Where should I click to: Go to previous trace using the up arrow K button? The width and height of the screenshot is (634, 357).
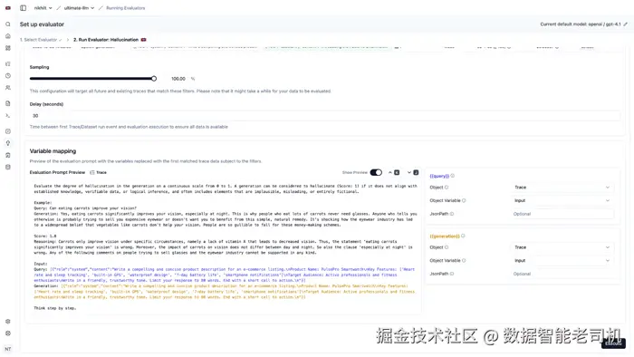[x=393, y=173]
